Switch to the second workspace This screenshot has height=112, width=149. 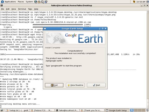136,110
